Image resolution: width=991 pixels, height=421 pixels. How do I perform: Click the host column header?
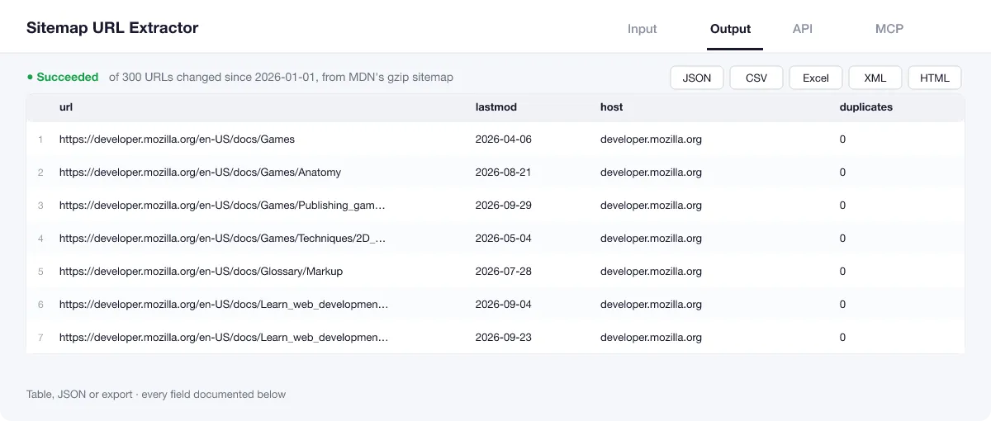pos(612,107)
